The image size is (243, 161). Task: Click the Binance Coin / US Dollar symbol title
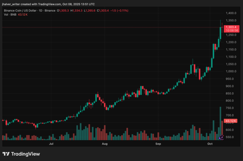point(20,10)
